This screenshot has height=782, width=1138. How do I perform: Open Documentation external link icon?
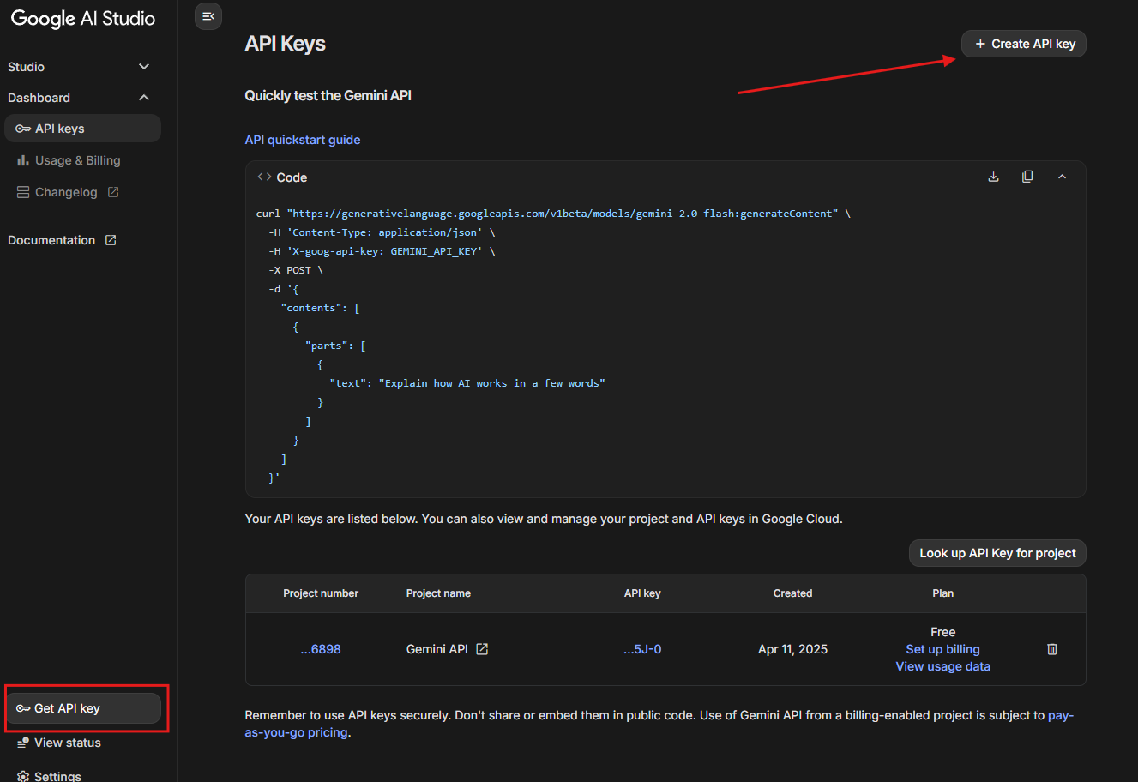coord(111,240)
